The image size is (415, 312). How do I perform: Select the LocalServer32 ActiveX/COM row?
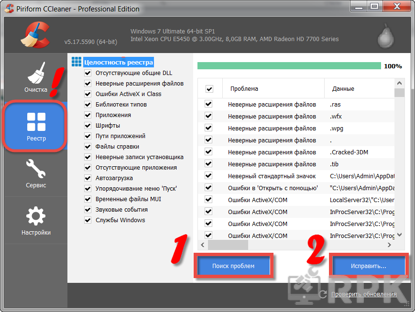tap(296, 200)
